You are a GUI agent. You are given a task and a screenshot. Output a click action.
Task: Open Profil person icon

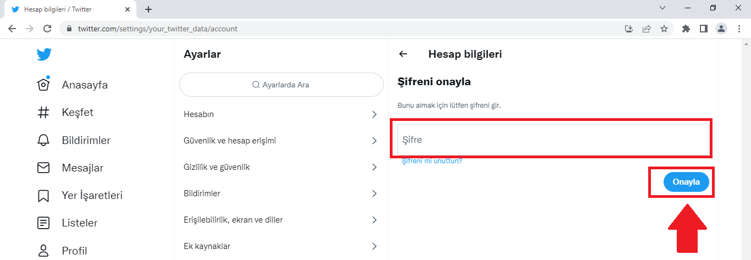[43, 251]
